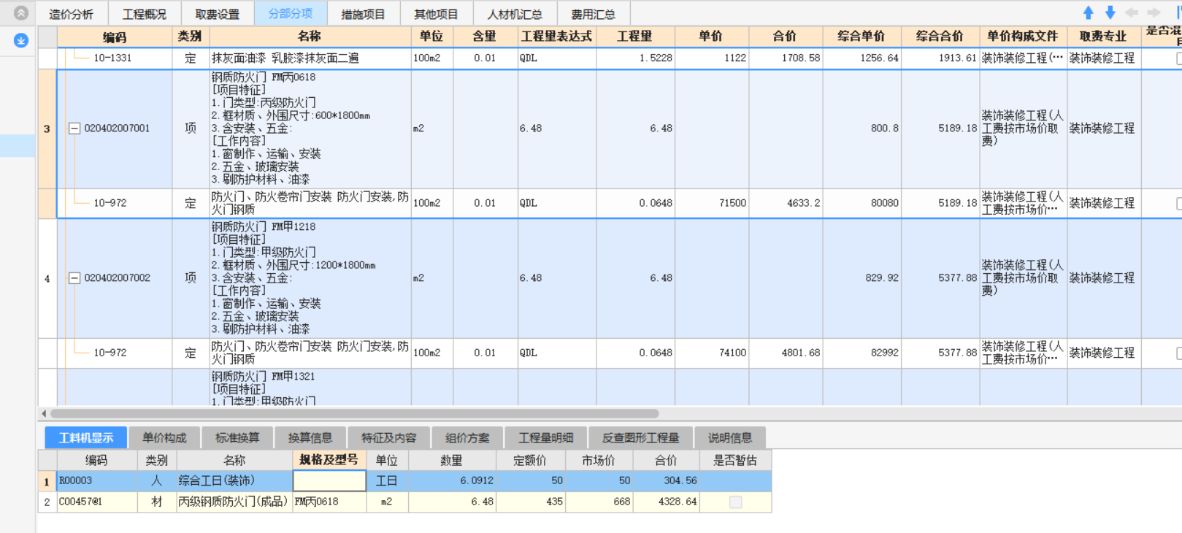This screenshot has height=533, width=1182.
Task: Click the blue move-up arrow icon
Action: [x=1089, y=13]
